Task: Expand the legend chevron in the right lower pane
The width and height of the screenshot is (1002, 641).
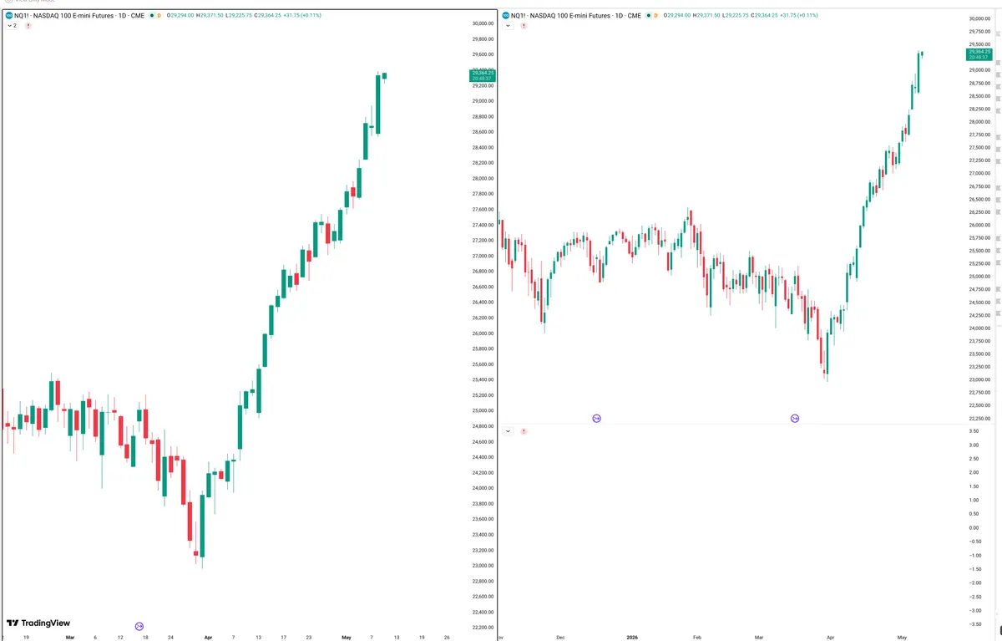Action: pyautogui.click(x=508, y=431)
